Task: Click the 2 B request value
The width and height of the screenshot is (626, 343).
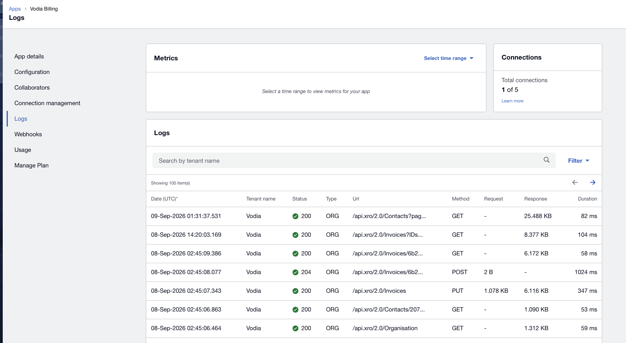Action: coord(488,272)
